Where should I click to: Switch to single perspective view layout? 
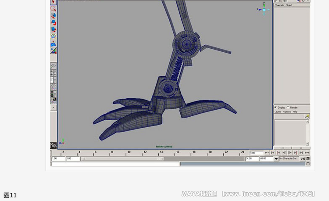click(53, 66)
